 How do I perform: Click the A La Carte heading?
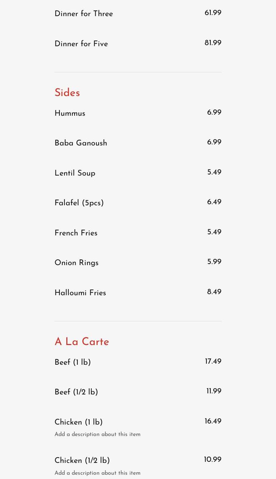click(82, 342)
